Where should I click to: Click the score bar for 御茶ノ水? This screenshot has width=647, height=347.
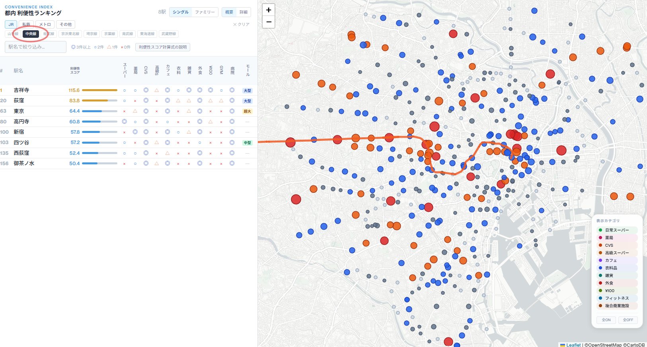(99, 163)
